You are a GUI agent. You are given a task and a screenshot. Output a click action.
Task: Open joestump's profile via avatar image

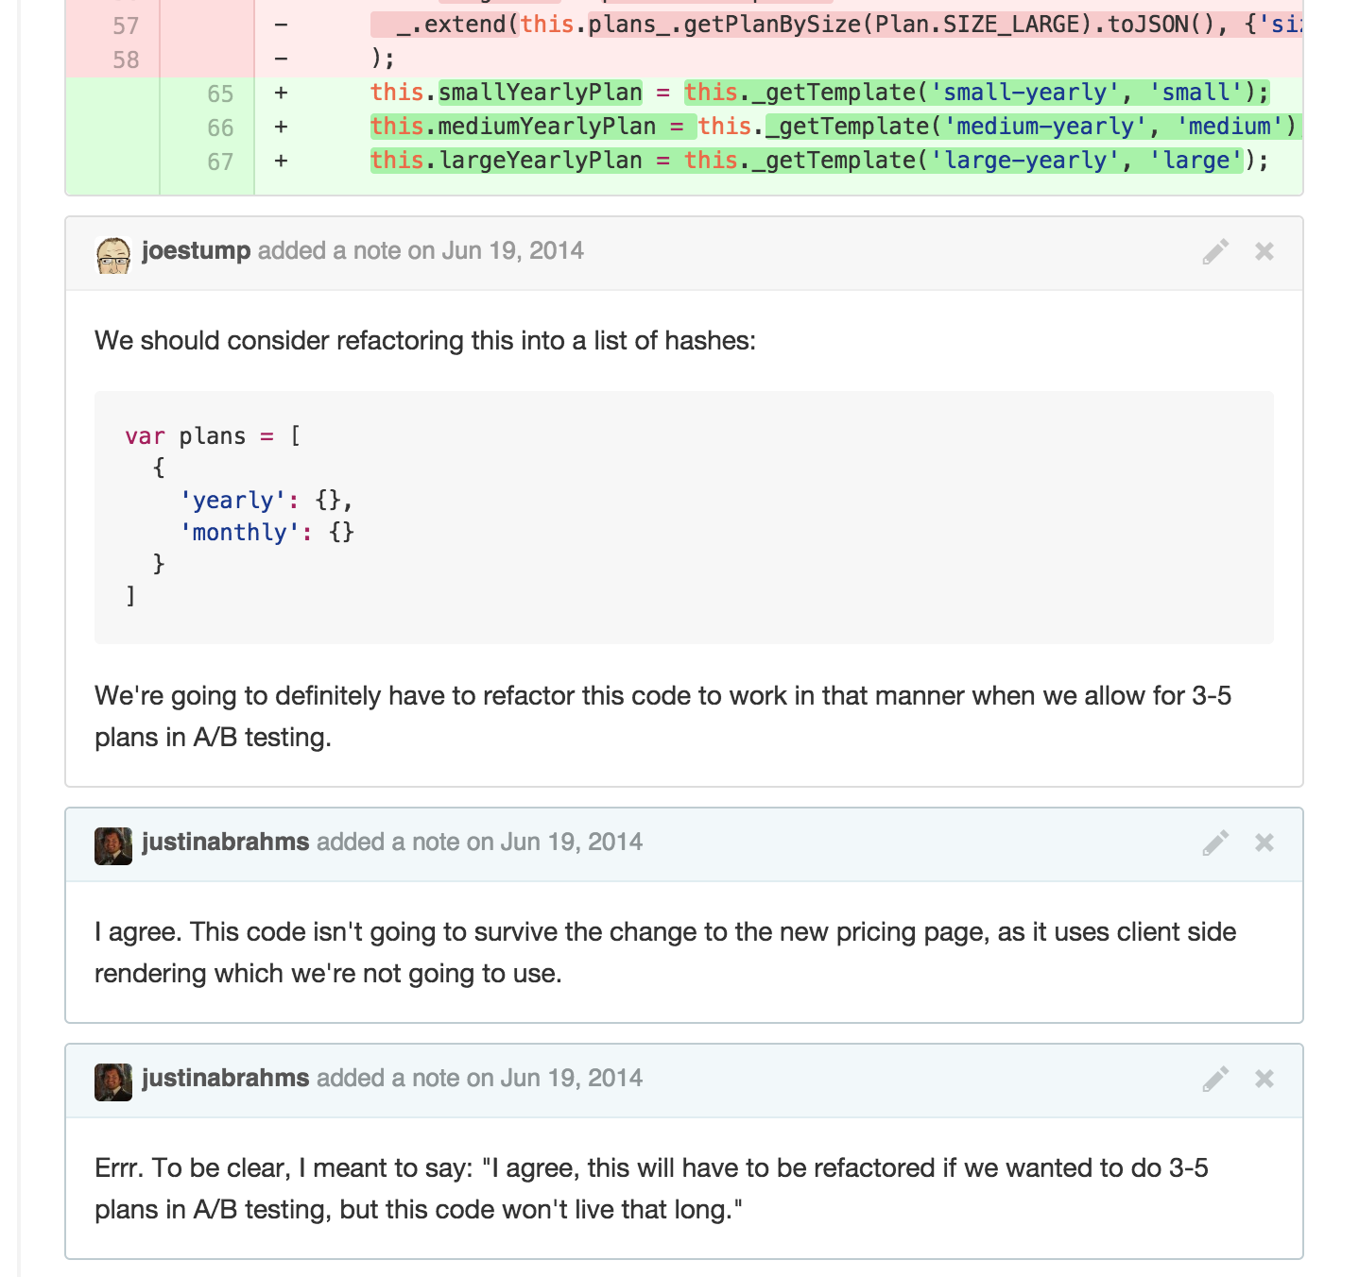coord(113,255)
